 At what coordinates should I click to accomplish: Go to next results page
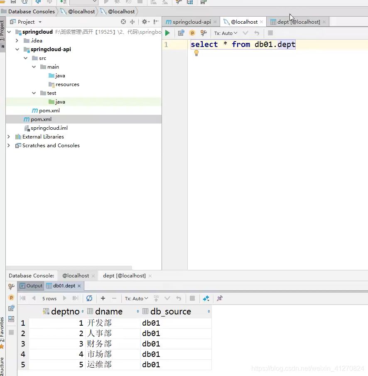tap(64, 298)
